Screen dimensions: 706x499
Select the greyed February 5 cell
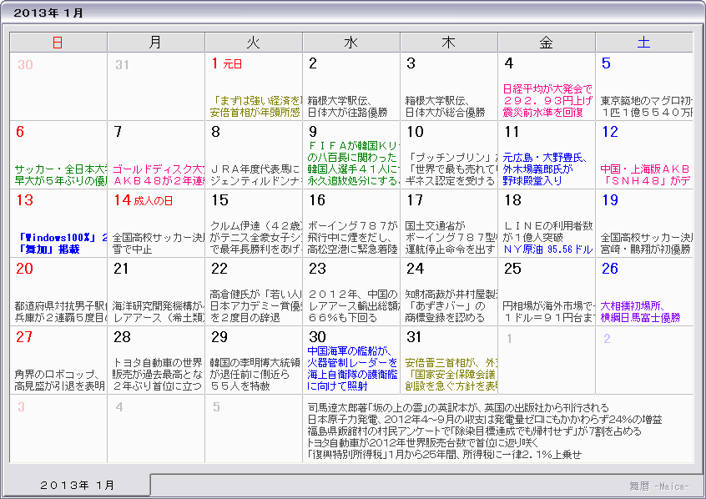pyautogui.click(x=254, y=428)
